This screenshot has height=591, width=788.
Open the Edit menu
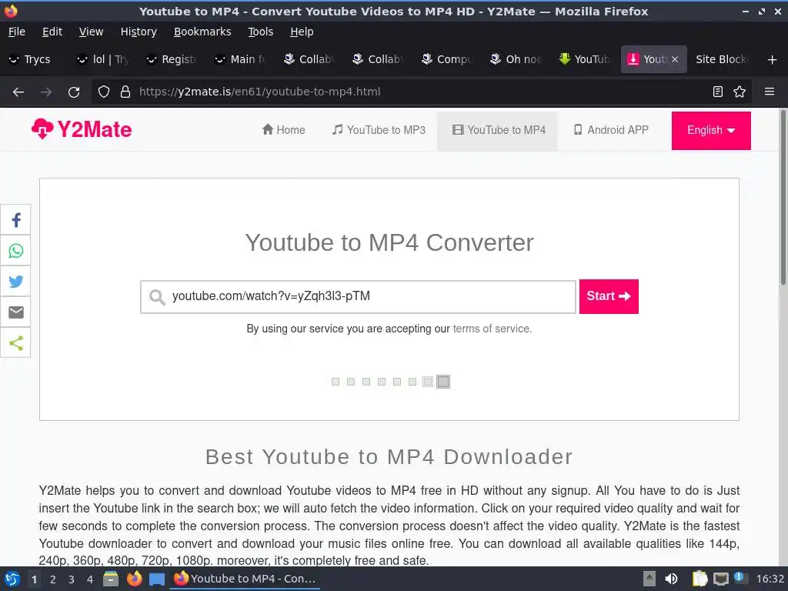click(x=52, y=32)
